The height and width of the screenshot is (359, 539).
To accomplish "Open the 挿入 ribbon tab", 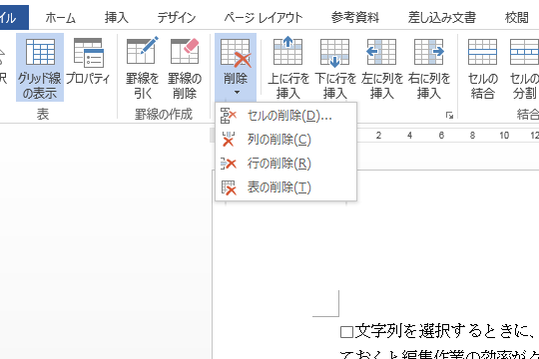I will (117, 17).
